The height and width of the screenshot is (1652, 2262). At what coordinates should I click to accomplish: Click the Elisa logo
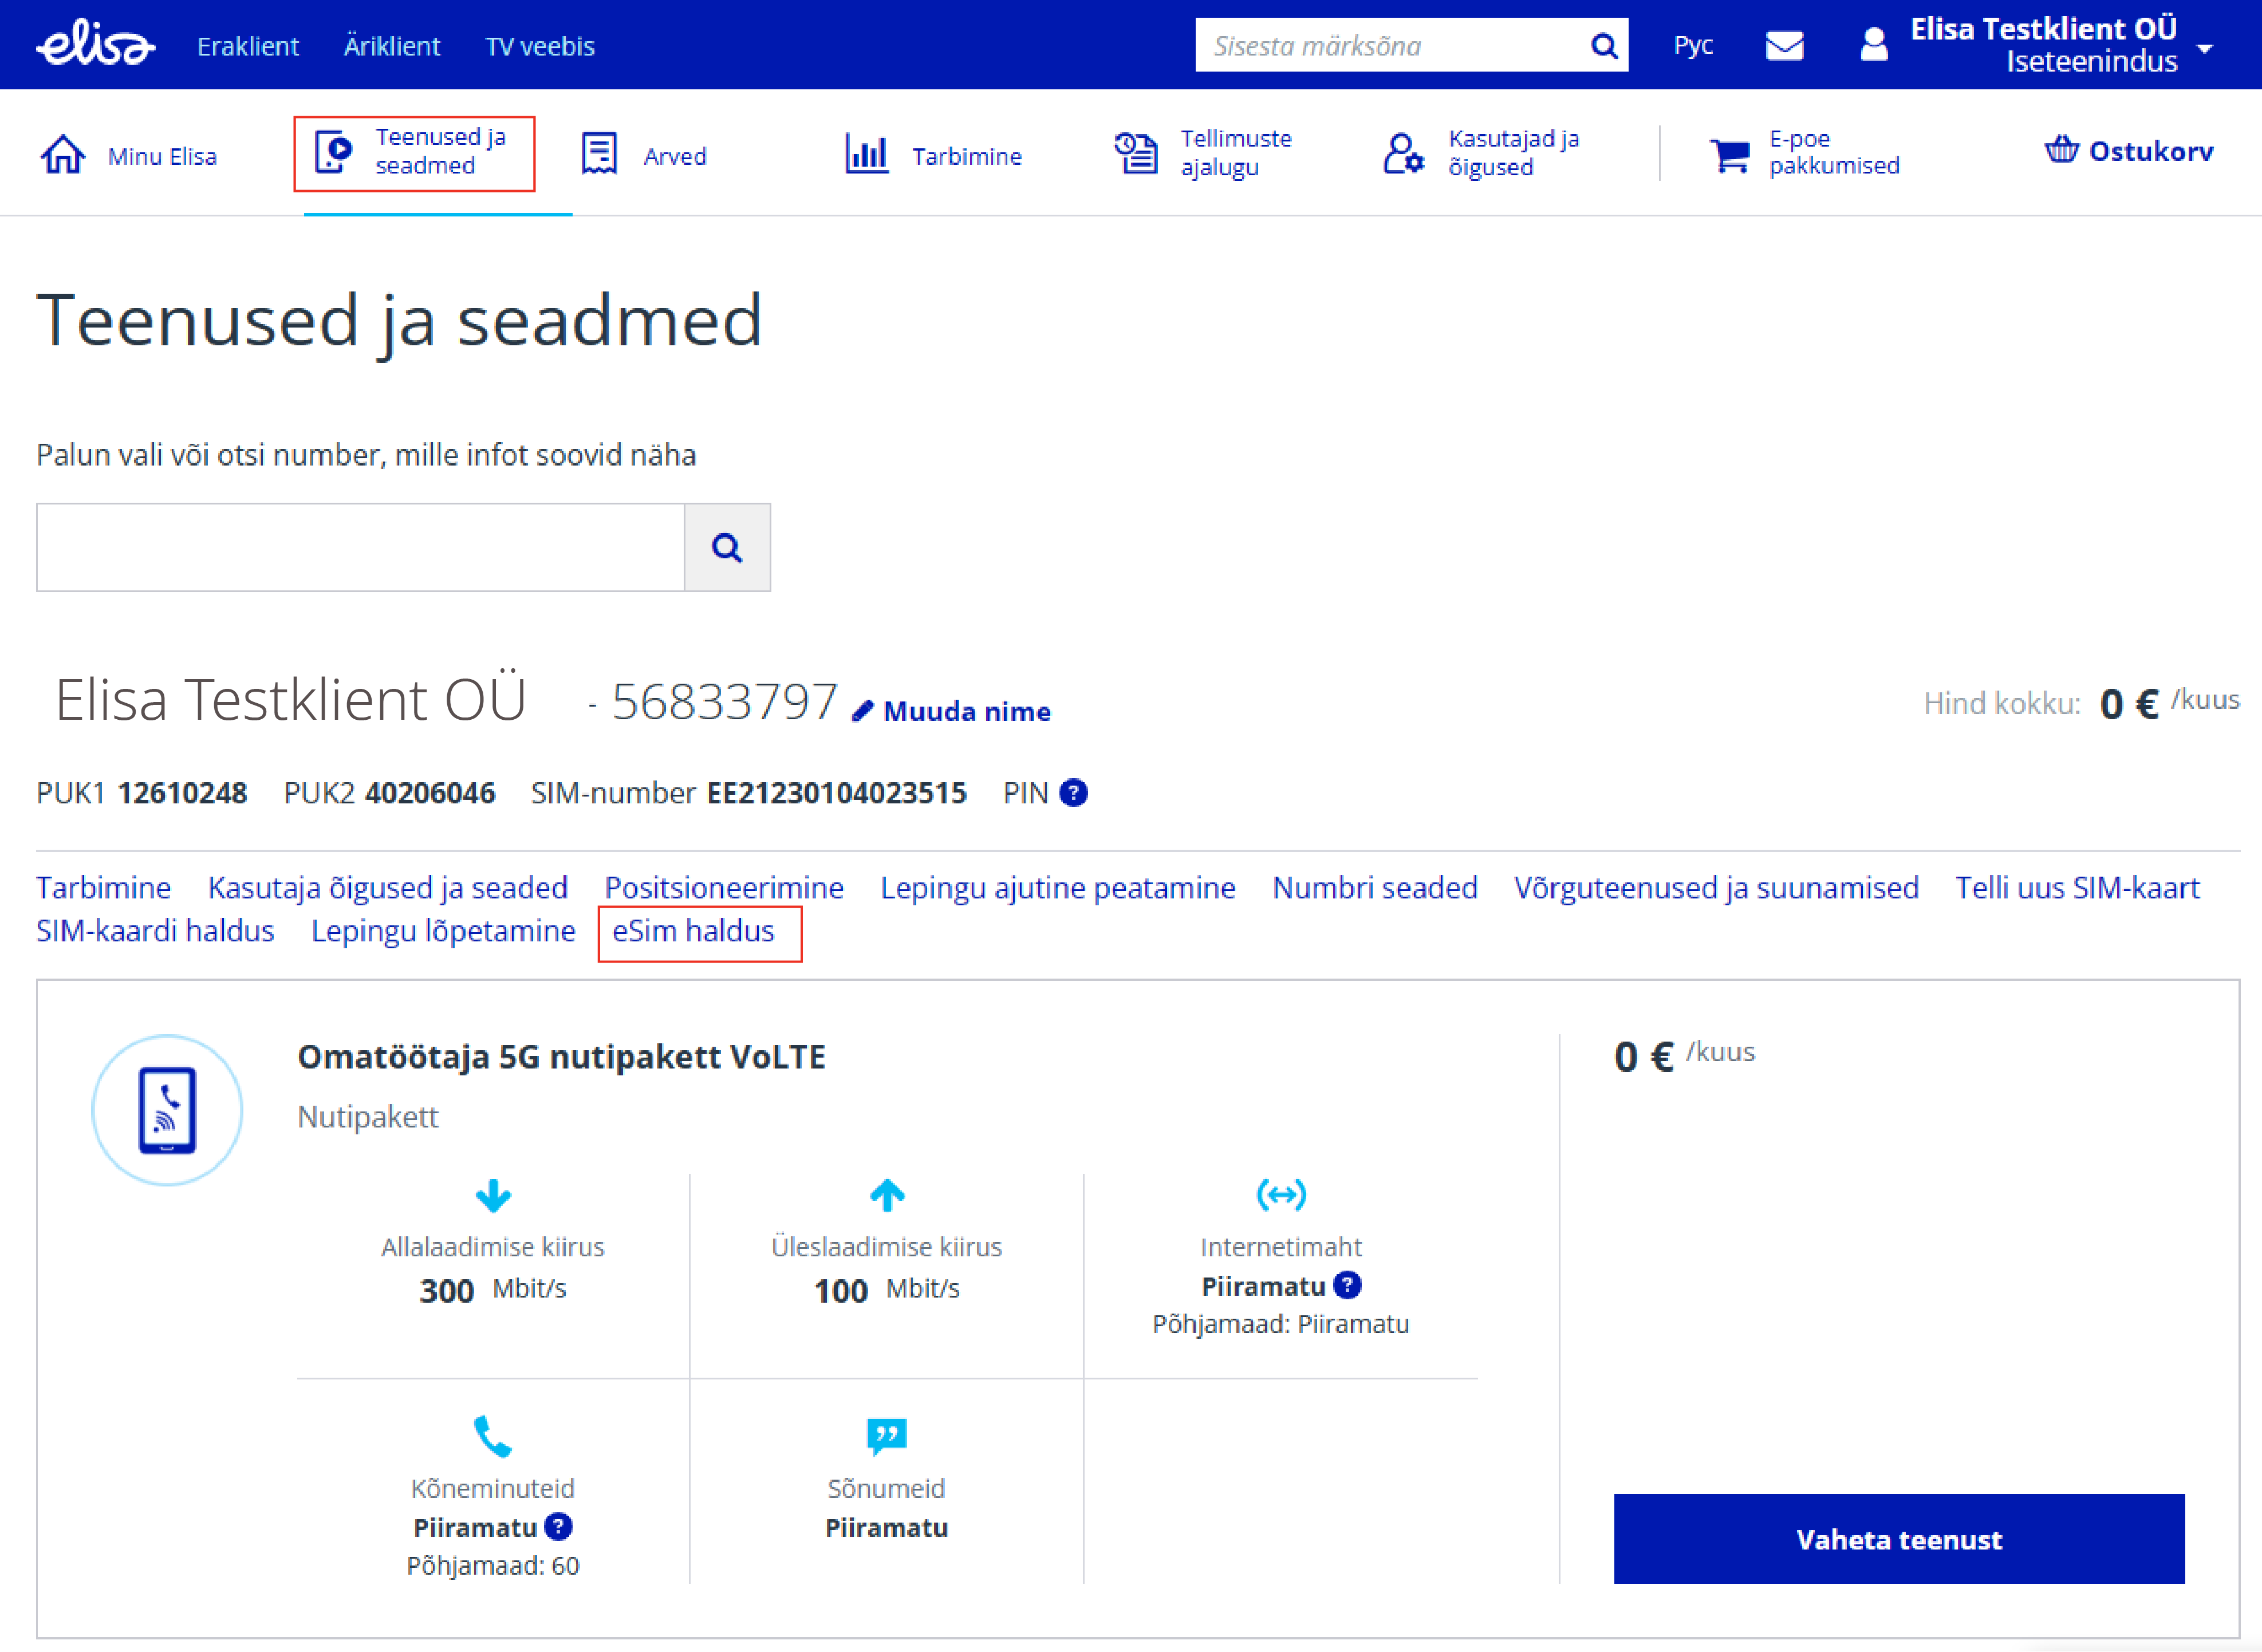95,45
